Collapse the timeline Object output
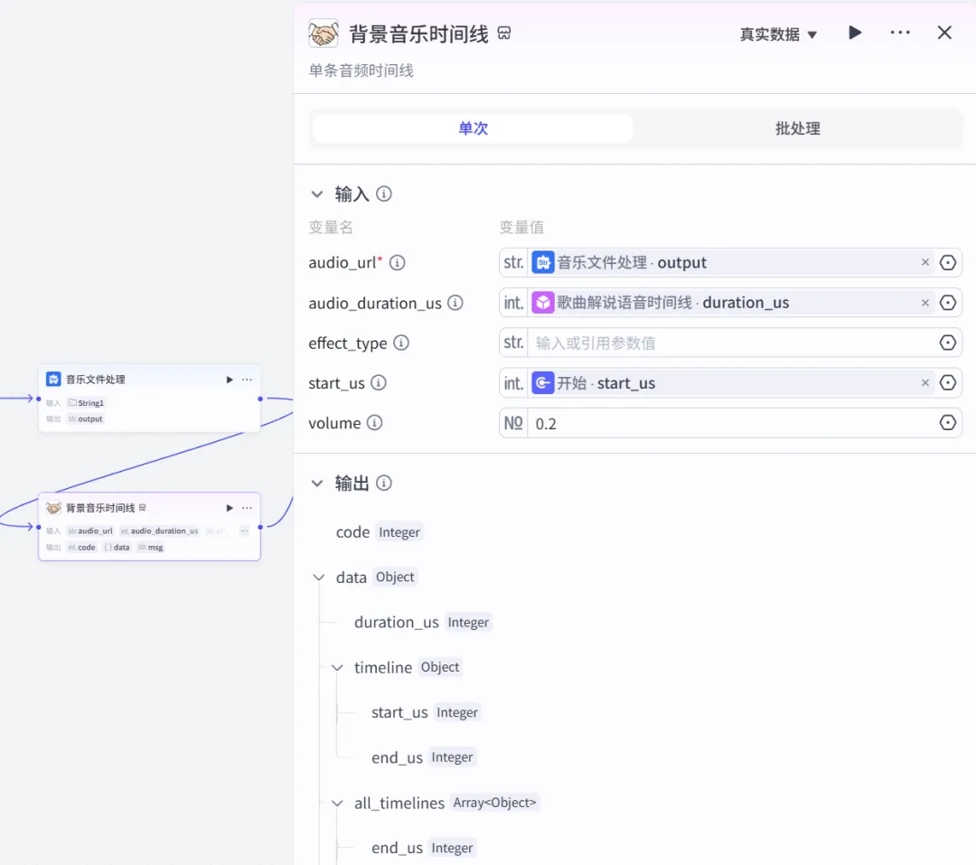 [337, 668]
